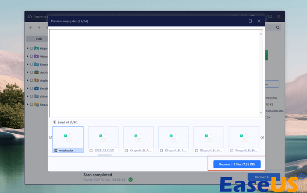Click the Scan completed status text

pos(98,175)
